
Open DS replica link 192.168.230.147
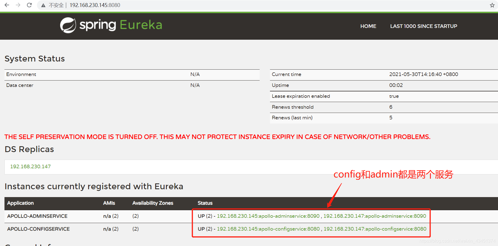click(30, 167)
